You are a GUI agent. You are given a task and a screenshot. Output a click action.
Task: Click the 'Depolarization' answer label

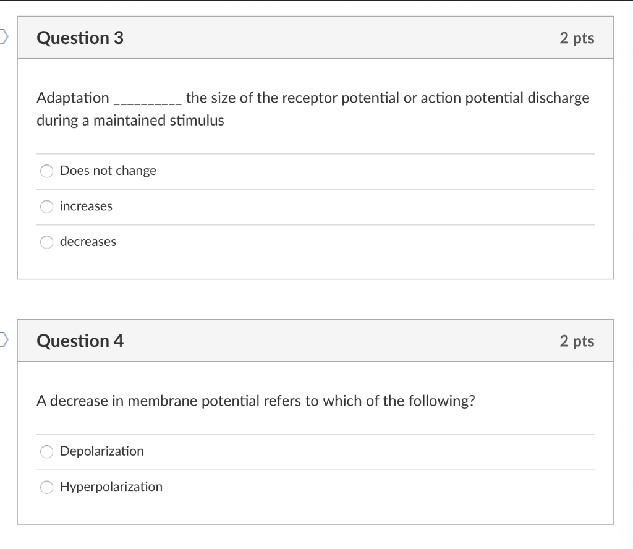click(x=101, y=451)
